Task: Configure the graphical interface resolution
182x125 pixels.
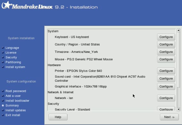Action: pos(166,87)
